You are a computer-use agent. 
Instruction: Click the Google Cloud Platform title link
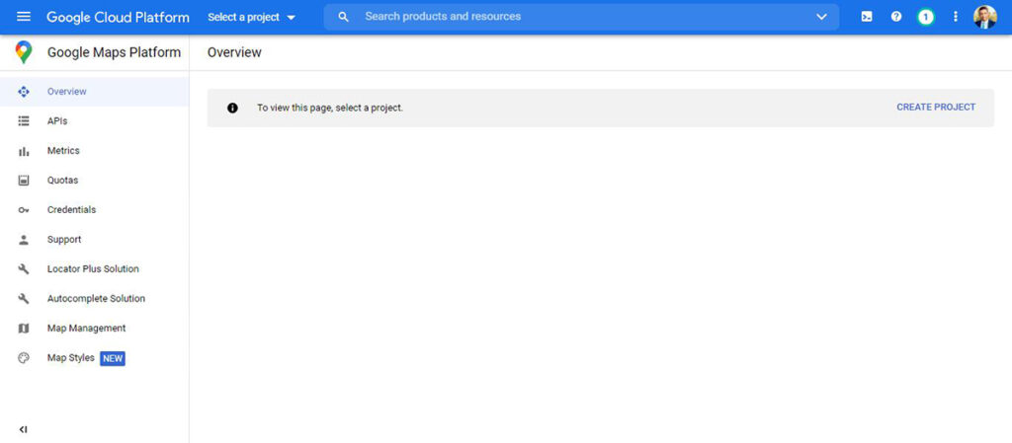point(118,17)
